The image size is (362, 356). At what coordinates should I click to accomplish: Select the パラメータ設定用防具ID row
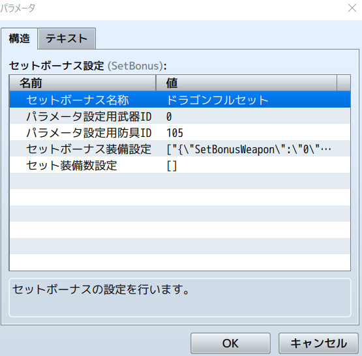(180, 132)
